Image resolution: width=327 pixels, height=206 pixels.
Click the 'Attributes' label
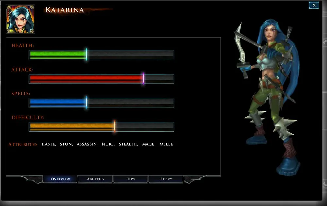coord(23,144)
